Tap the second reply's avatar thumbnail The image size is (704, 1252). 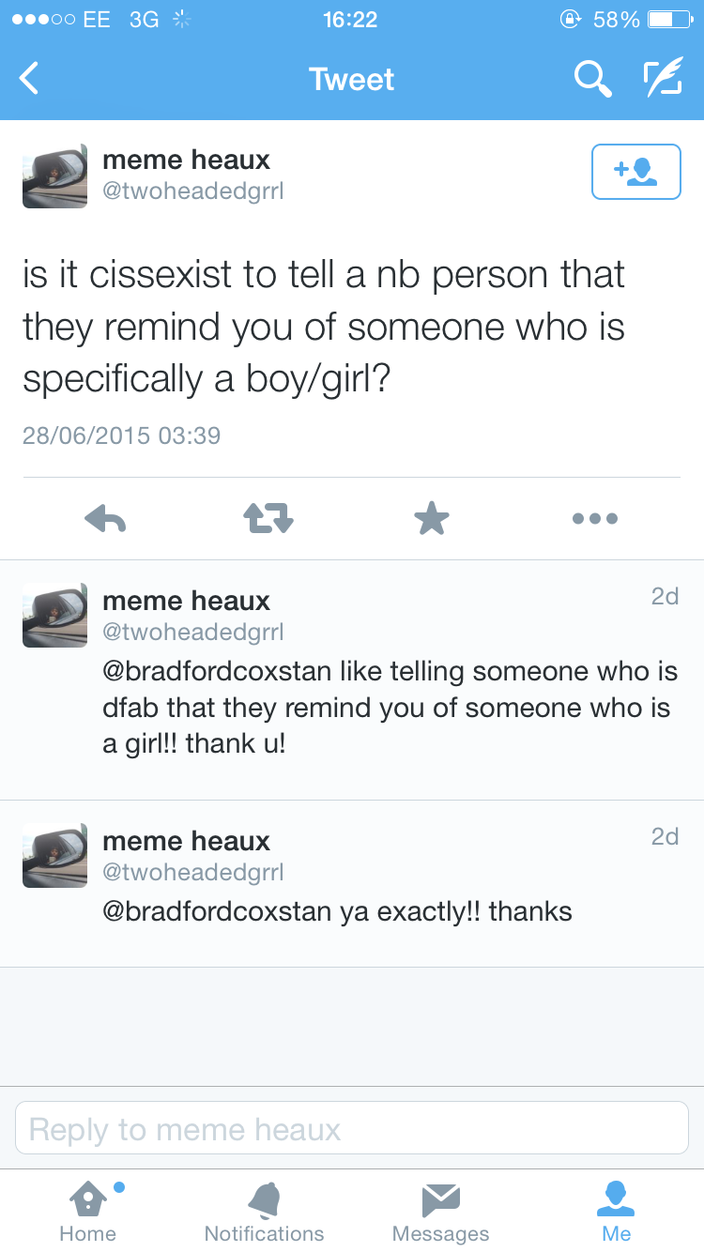55,855
